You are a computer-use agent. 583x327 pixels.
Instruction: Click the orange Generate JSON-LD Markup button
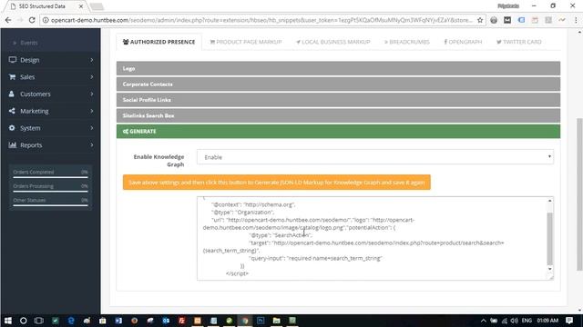(277, 183)
